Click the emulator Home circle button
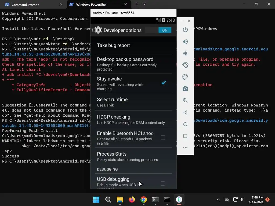275x206 pixels. [185, 124]
